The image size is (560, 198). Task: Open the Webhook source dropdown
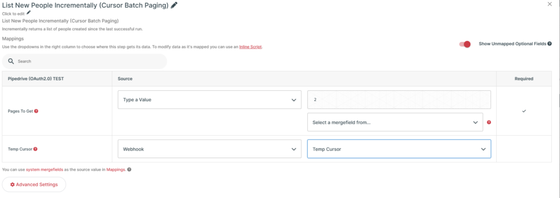coord(209,149)
